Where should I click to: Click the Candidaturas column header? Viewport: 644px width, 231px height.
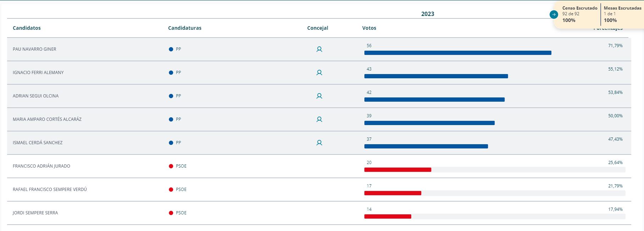(185, 28)
